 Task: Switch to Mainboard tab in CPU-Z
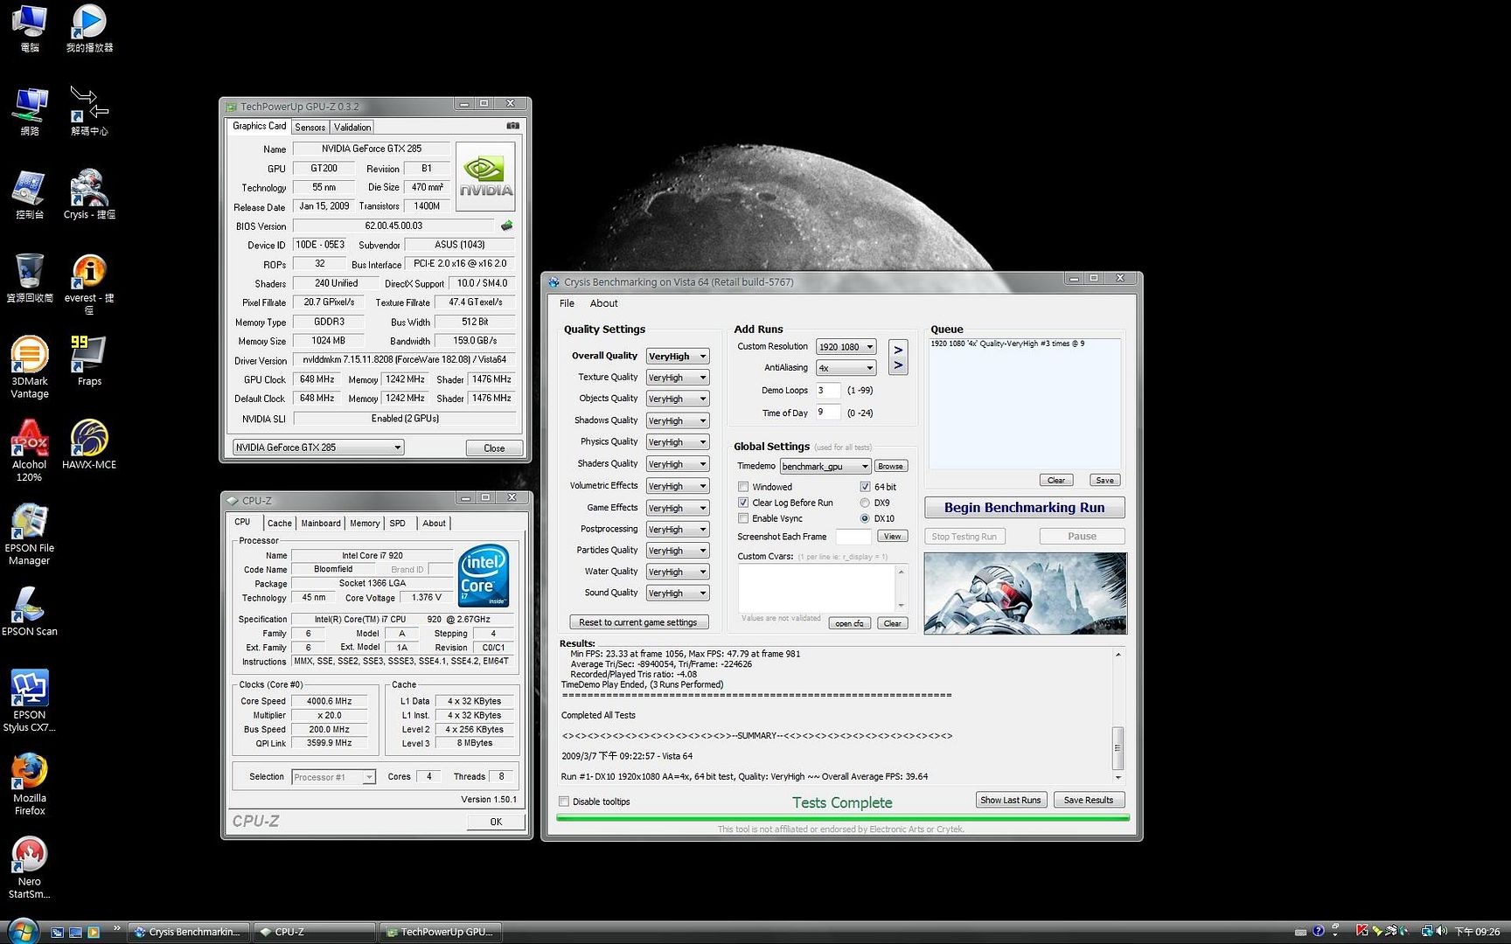(x=321, y=524)
